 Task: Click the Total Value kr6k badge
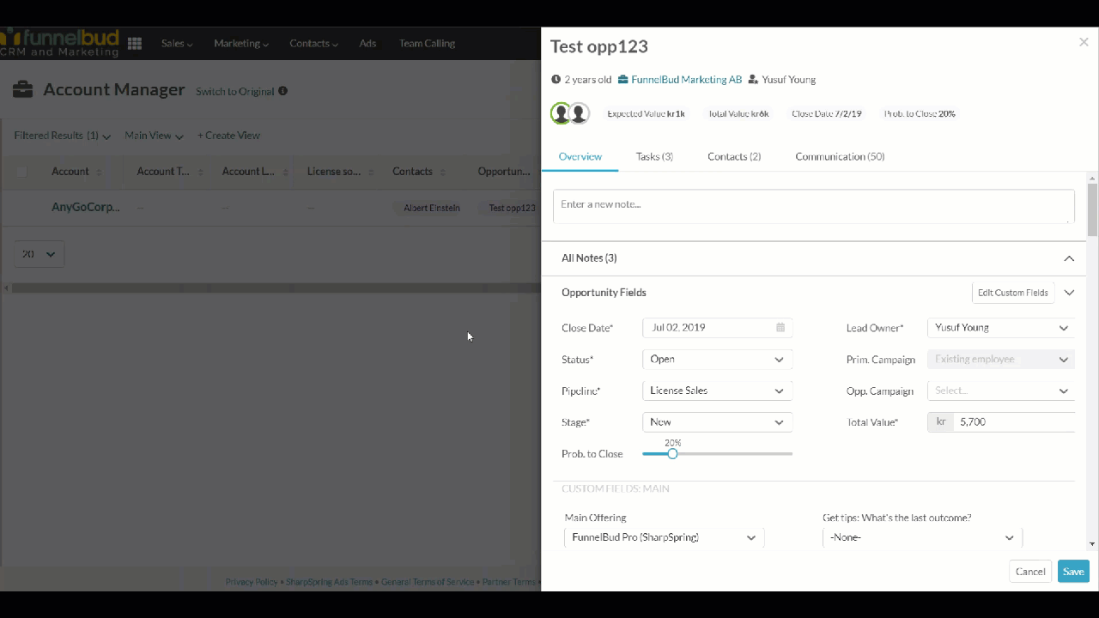[x=737, y=114]
